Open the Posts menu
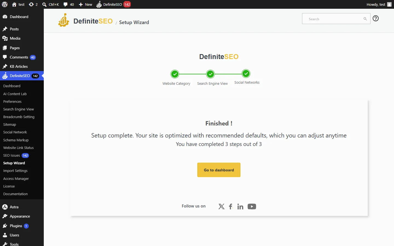The image size is (394, 246). (22, 29)
